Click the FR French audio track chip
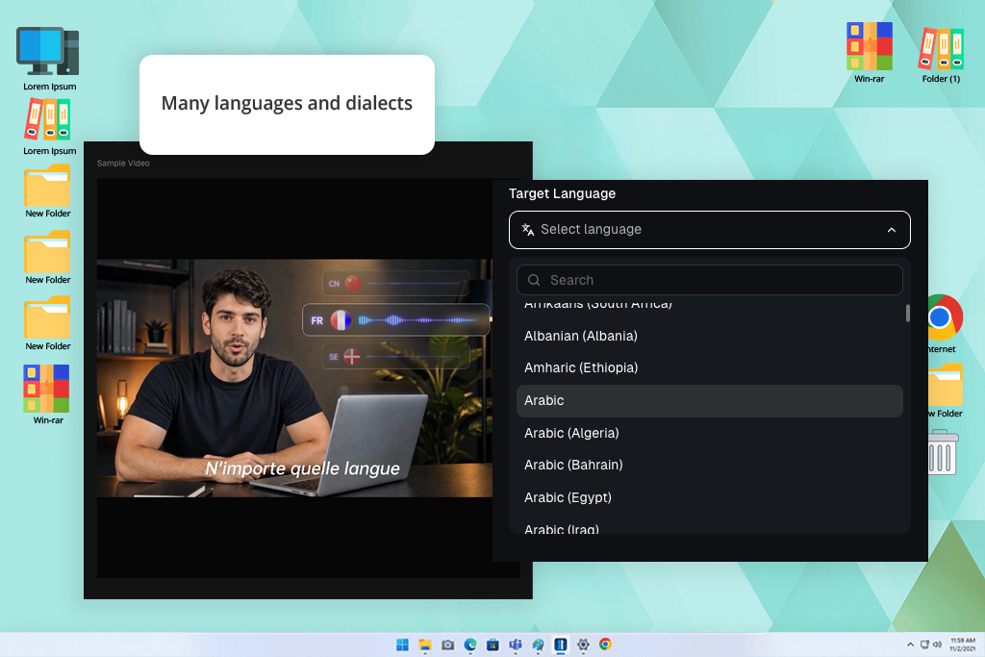 (395, 320)
